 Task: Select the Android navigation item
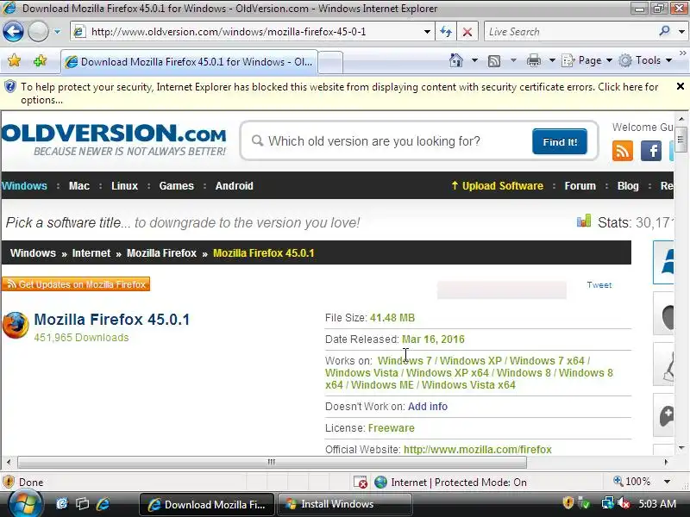coord(234,186)
